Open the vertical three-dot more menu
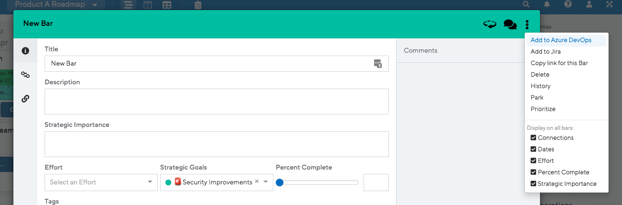Image resolution: width=622 pixels, height=205 pixels. point(527,24)
